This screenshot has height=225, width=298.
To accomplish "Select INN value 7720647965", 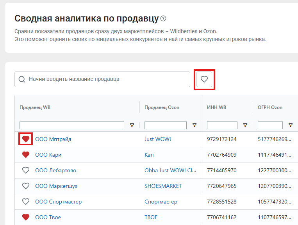I will (x=221, y=186).
